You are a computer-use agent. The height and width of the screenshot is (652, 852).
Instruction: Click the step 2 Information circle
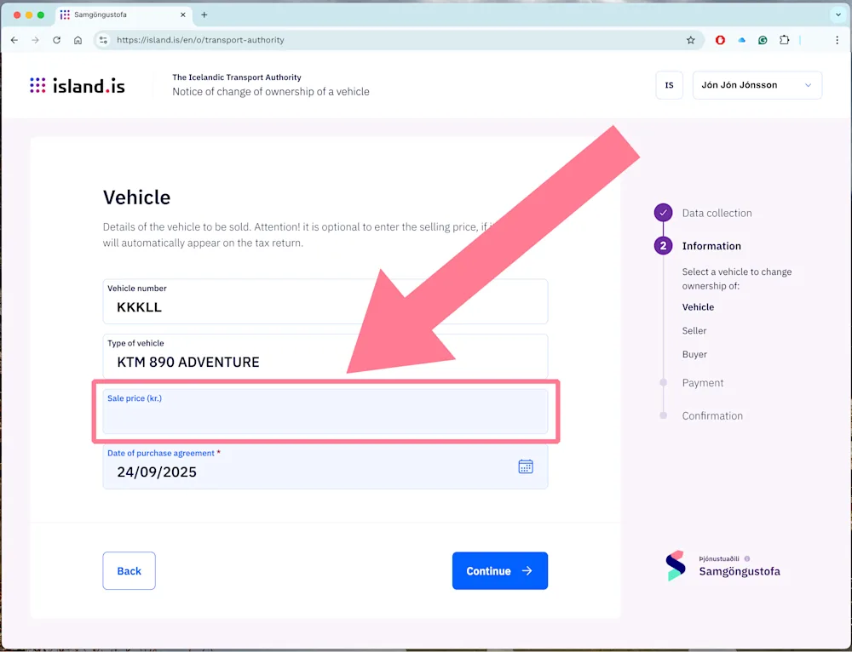663,245
